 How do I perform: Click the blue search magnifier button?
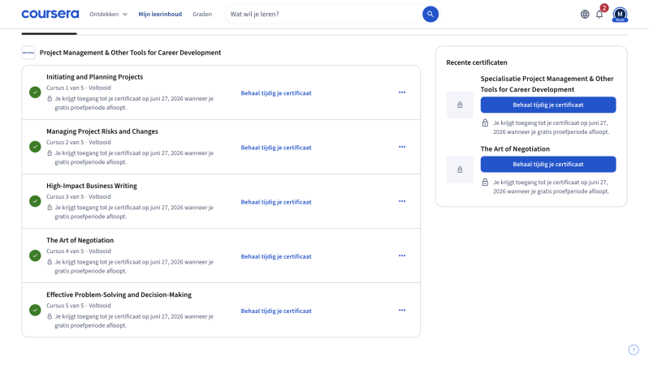430,14
